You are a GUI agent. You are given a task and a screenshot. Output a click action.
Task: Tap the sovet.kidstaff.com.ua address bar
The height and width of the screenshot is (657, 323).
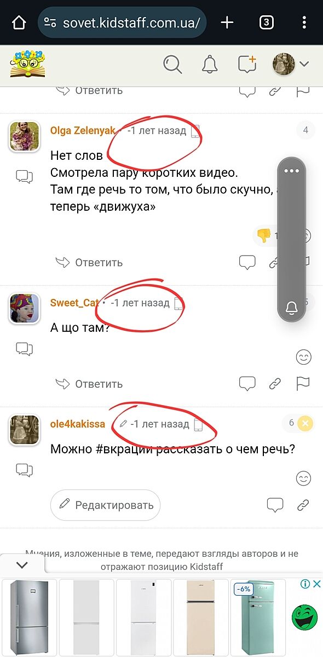coord(122,22)
